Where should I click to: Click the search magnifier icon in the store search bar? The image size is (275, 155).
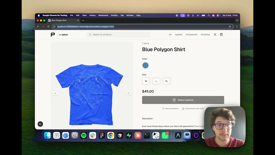pos(90,35)
